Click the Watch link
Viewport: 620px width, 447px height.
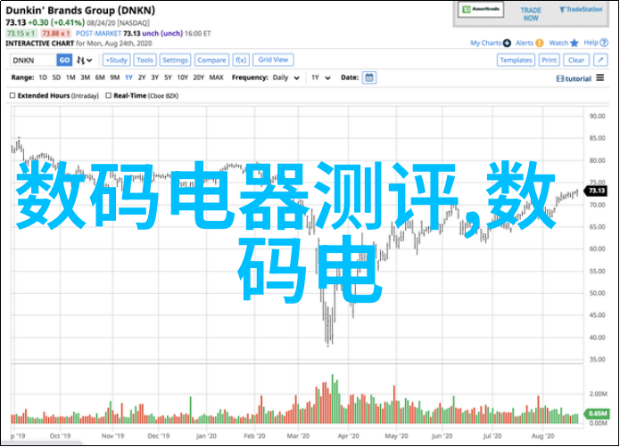(x=558, y=43)
